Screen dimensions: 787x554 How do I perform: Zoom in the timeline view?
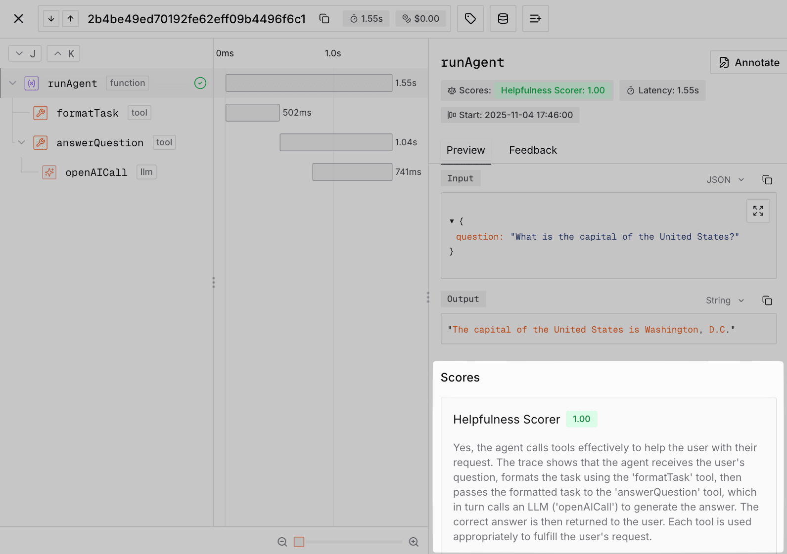point(414,542)
